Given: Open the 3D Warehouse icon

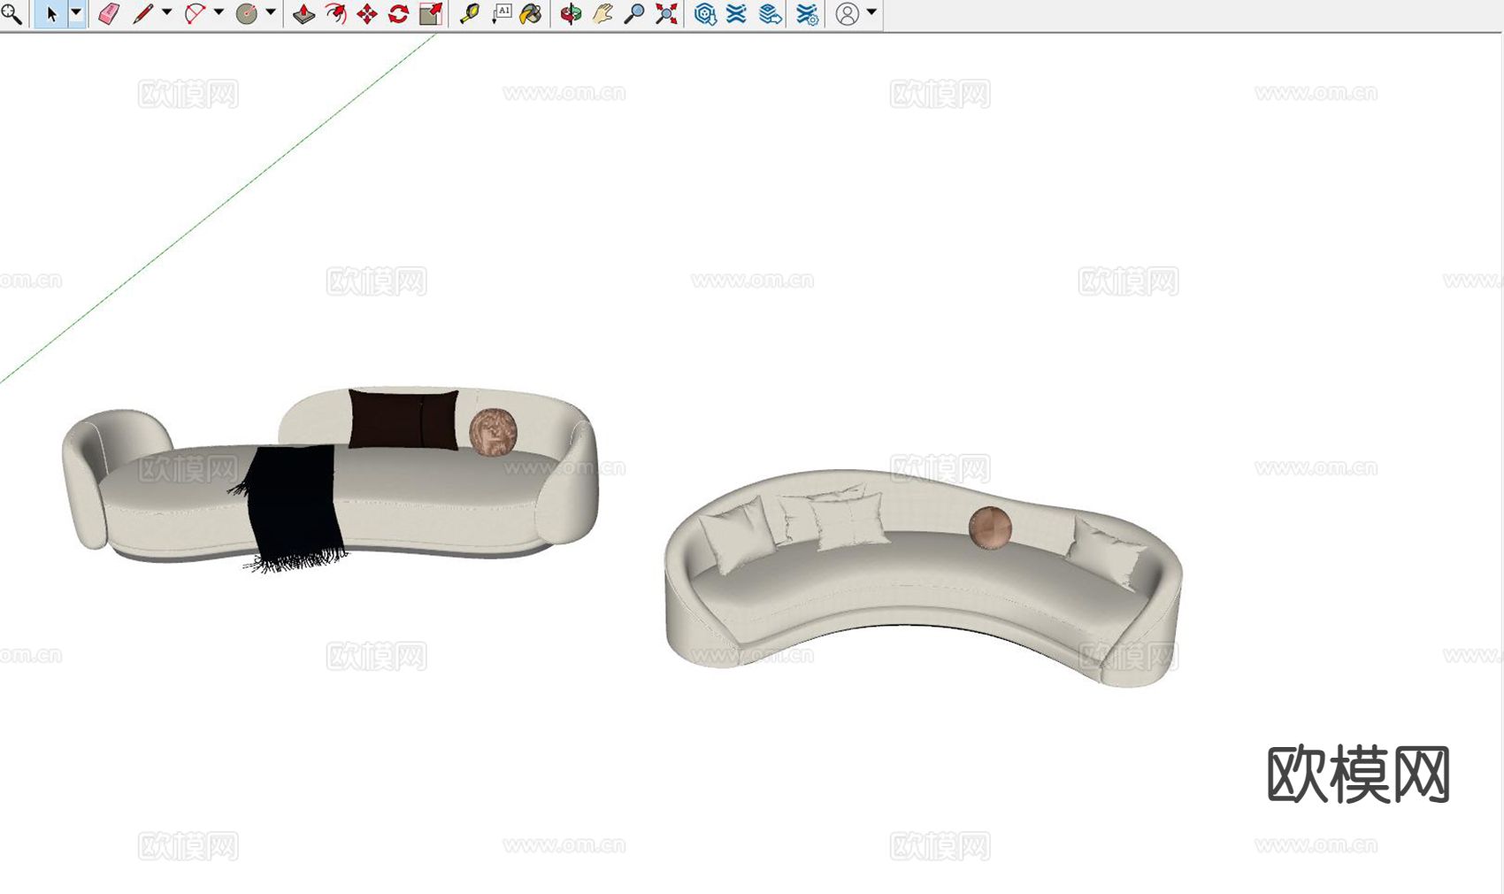Looking at the screenshot, I should pyautogui.click(x=705, y=13).
